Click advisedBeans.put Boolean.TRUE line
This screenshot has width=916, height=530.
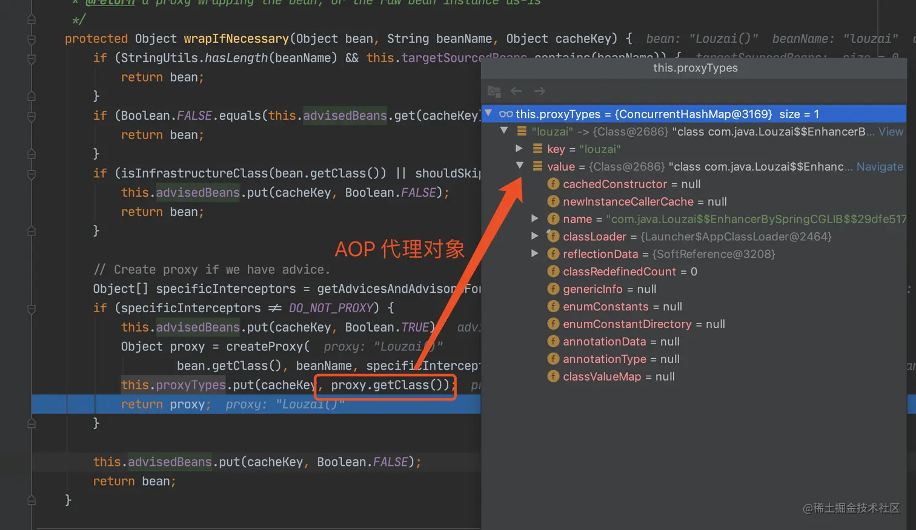[x=278, y=327]
